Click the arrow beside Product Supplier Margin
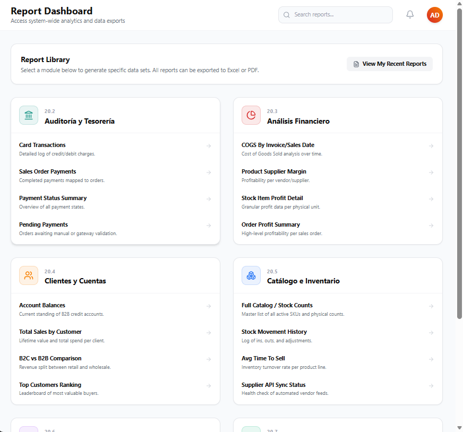Screen dimensions: 463x432 (431, 172)
